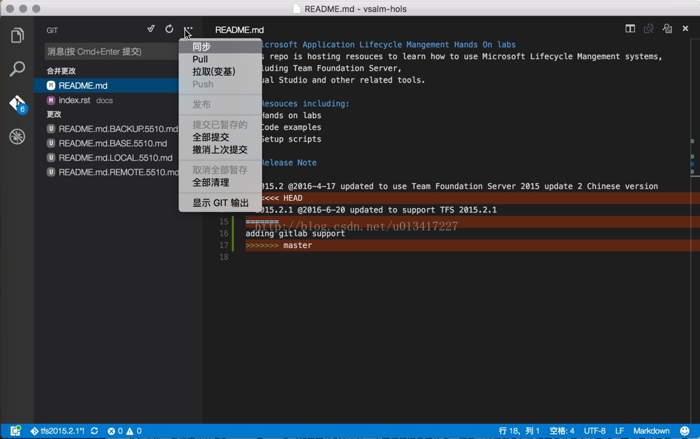Click the 'adding gitlab support' line
This screenshot has width=700, height=439.
tap(295, 234)
